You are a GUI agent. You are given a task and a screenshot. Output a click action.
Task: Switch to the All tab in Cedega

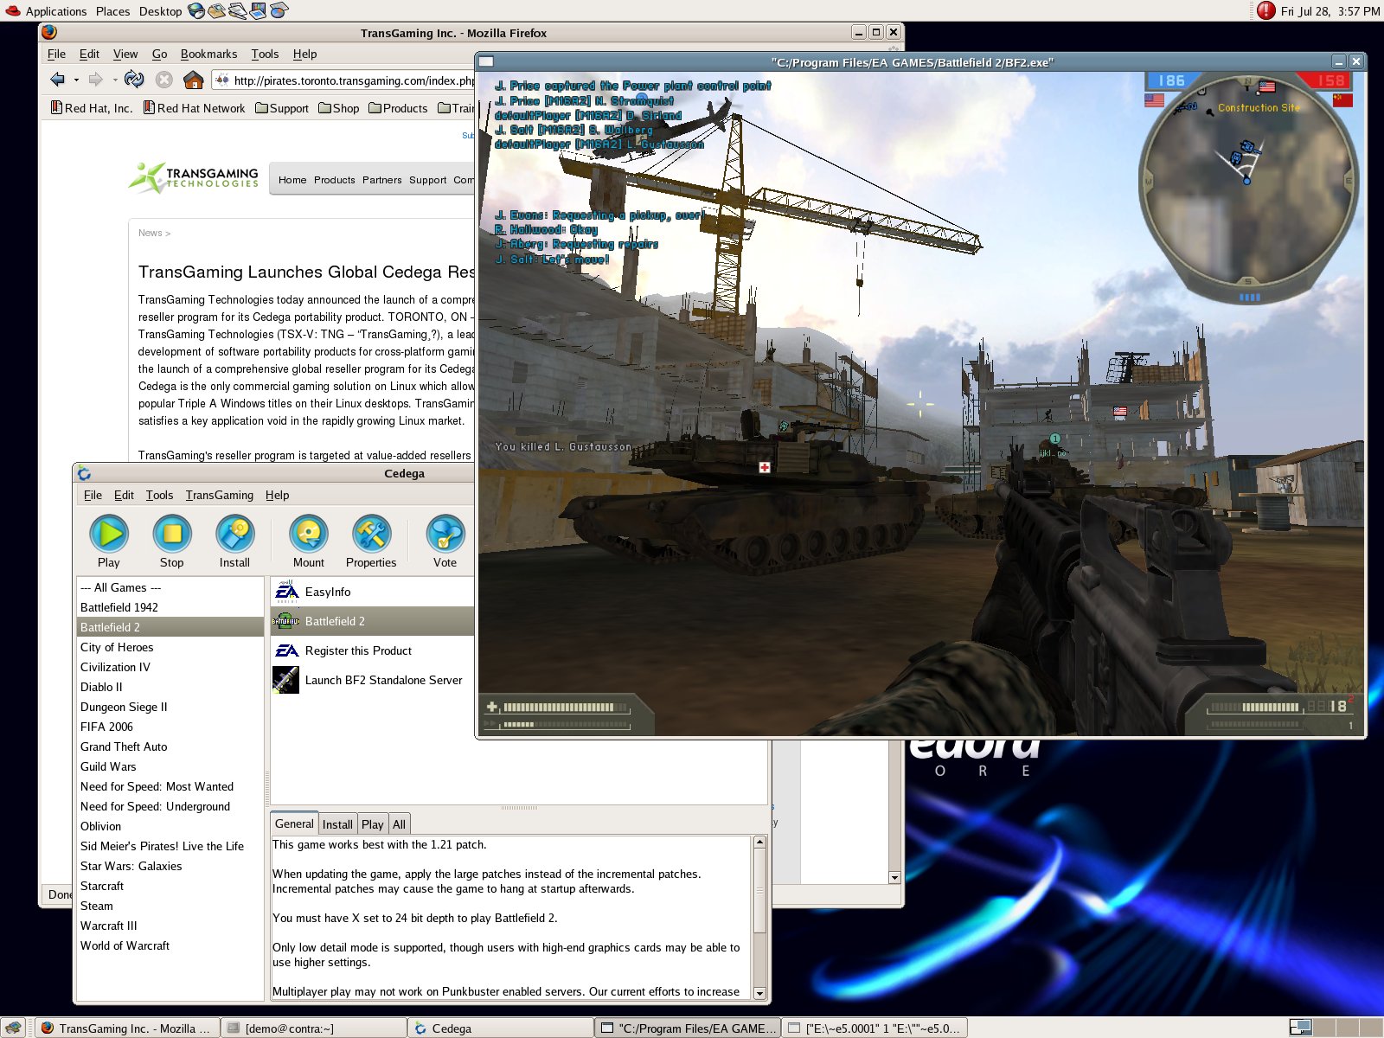399,824
